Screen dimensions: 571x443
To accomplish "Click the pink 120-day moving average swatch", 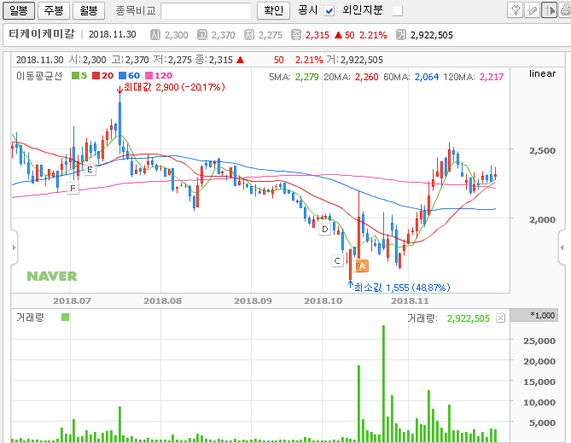I will click(149, 75).
